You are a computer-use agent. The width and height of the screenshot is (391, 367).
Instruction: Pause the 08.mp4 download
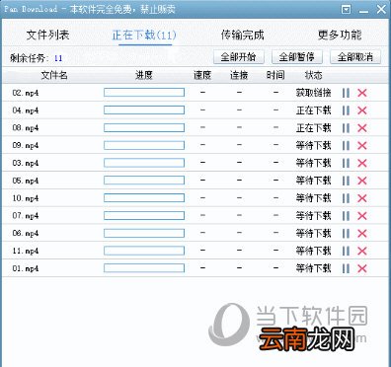(346, 128)
